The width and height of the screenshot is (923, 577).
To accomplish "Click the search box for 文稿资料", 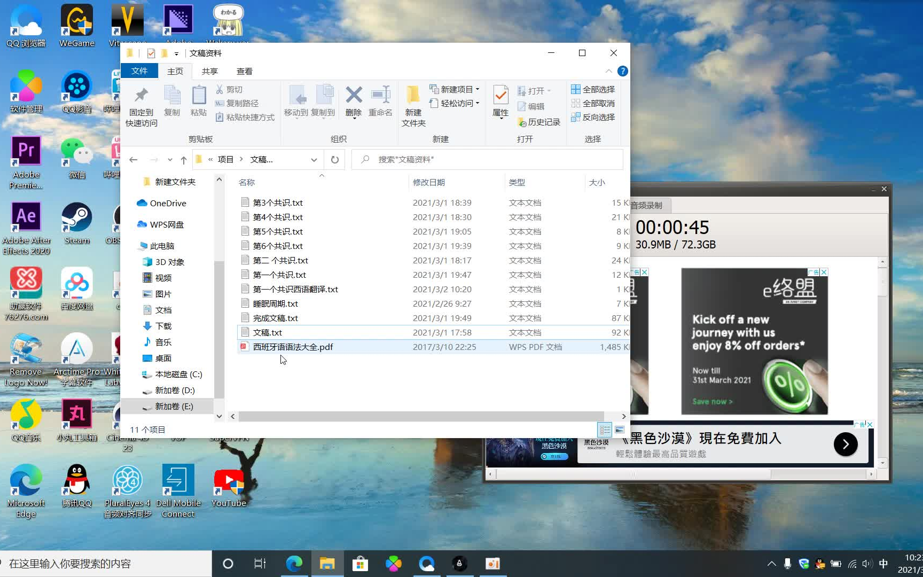I will 487,160.
